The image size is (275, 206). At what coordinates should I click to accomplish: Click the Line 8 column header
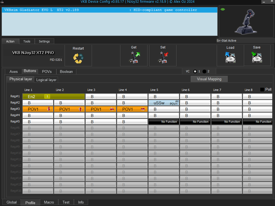click(x=248, y=90)
